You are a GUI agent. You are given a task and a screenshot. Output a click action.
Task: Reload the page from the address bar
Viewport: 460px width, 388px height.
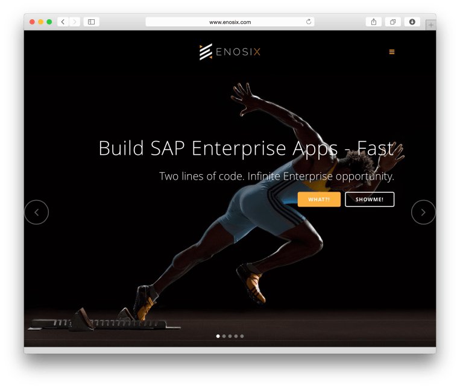coord(309,22)
